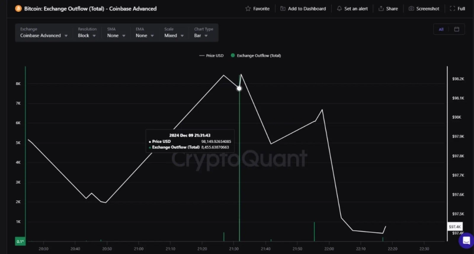The image size is (474, 254).
Task: Click the Favorite star icon
Action: coord(248,9)
